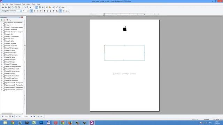
Task: Open the Tools menu
Action: coord(34,4)
